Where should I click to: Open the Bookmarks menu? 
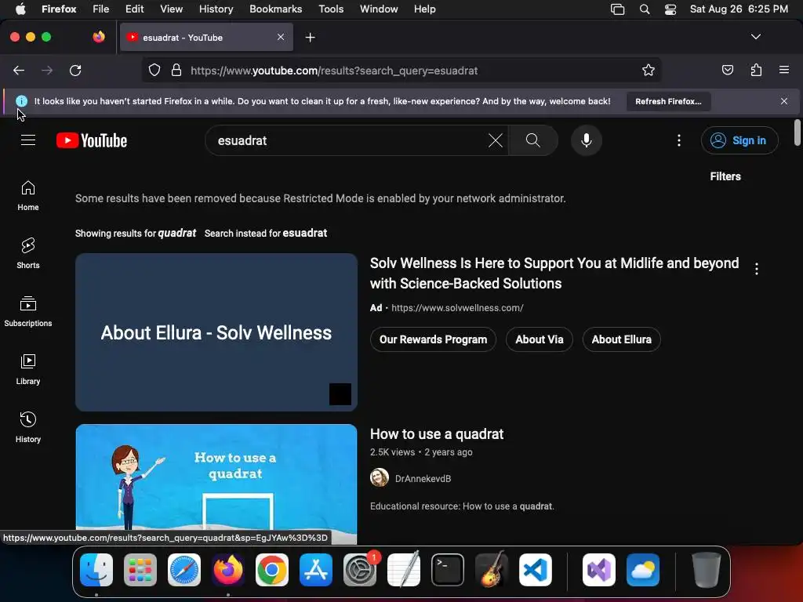coord(275,9)
